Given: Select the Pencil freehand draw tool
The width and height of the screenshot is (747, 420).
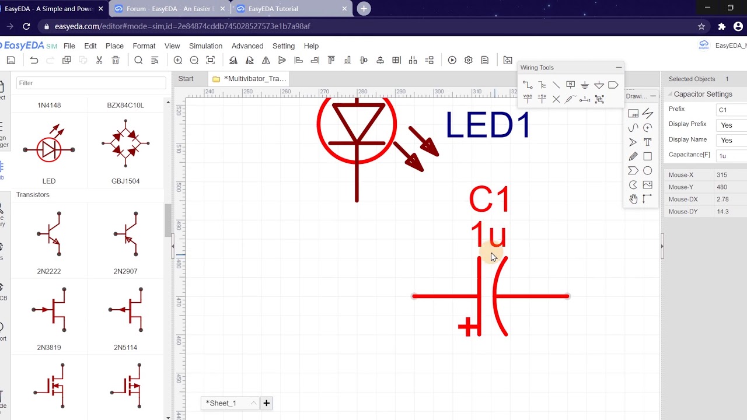Looking at the screenshot, I should pos(633,156).
